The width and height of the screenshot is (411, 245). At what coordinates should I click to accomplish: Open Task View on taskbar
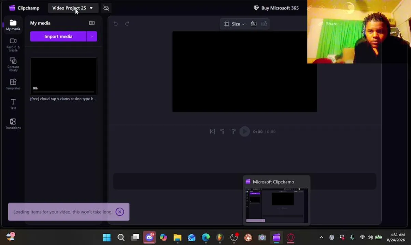click(x=136, y=238)
